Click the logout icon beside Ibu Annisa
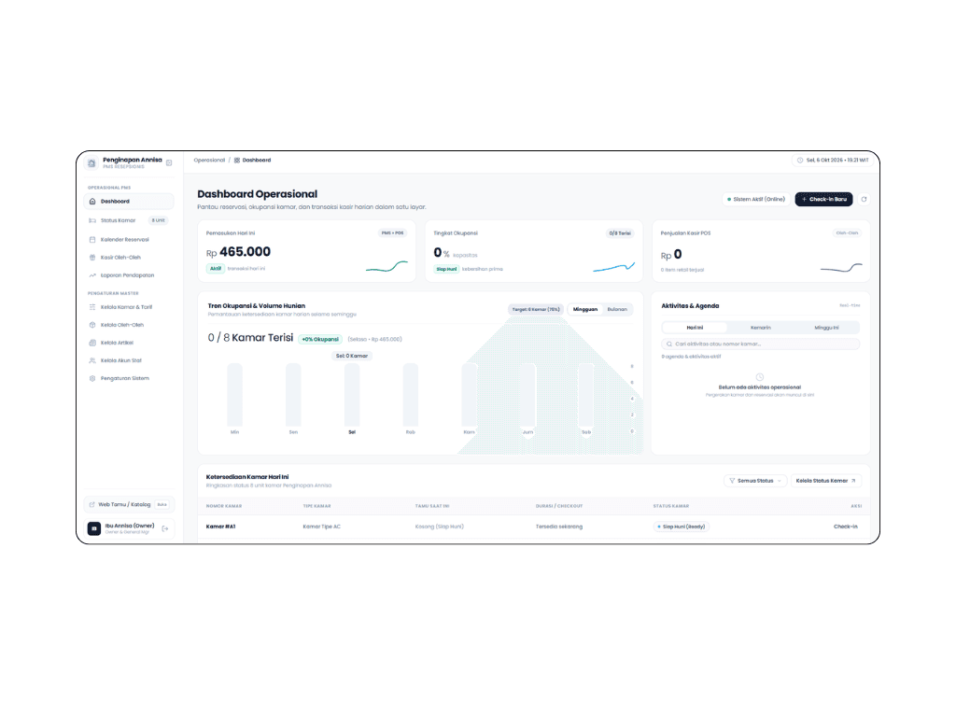This screenshot has width=956, height=717. [165, 528]
